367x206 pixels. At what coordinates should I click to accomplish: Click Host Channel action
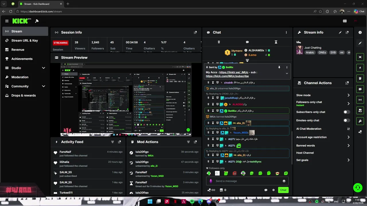click(x=305, y=153)
